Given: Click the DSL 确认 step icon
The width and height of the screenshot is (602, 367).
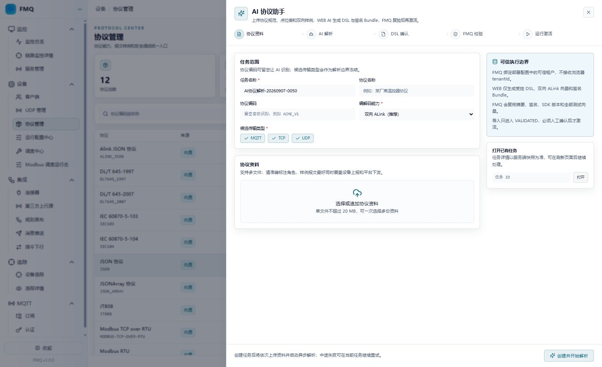Looking at the screenshot, I should coord(383,34).
